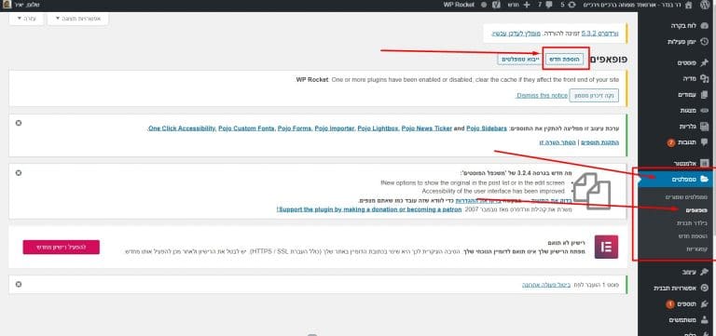Open "הוספת חדש" in Templates submenu
The height and width of the screenshot is (336, 716).
point(694,236)
